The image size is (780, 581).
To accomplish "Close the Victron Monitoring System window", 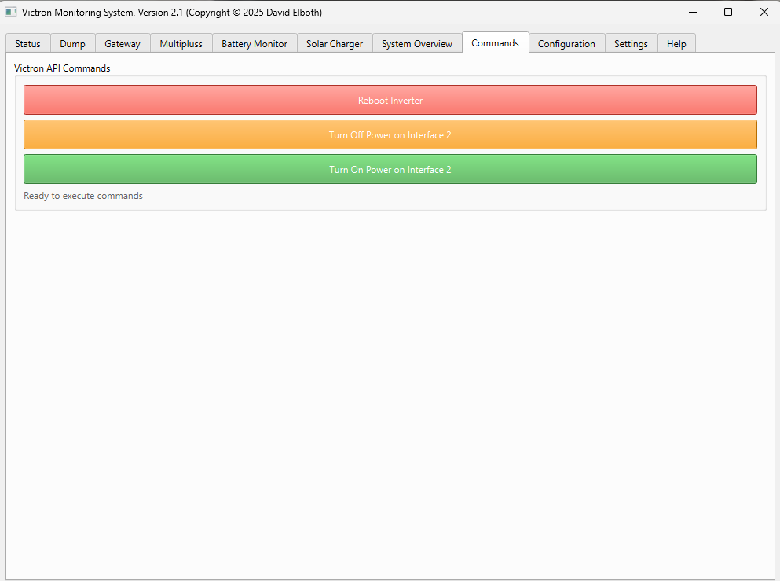I will 764,12.
